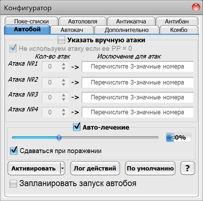Click Атака №1 exclusion numbers field
203x201 pixels.
click(x=137, y=66)
